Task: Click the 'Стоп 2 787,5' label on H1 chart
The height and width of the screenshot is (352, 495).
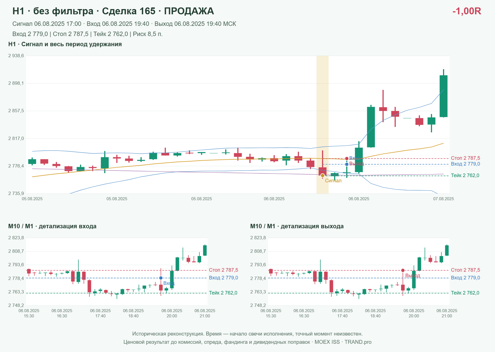Action: 465,158
